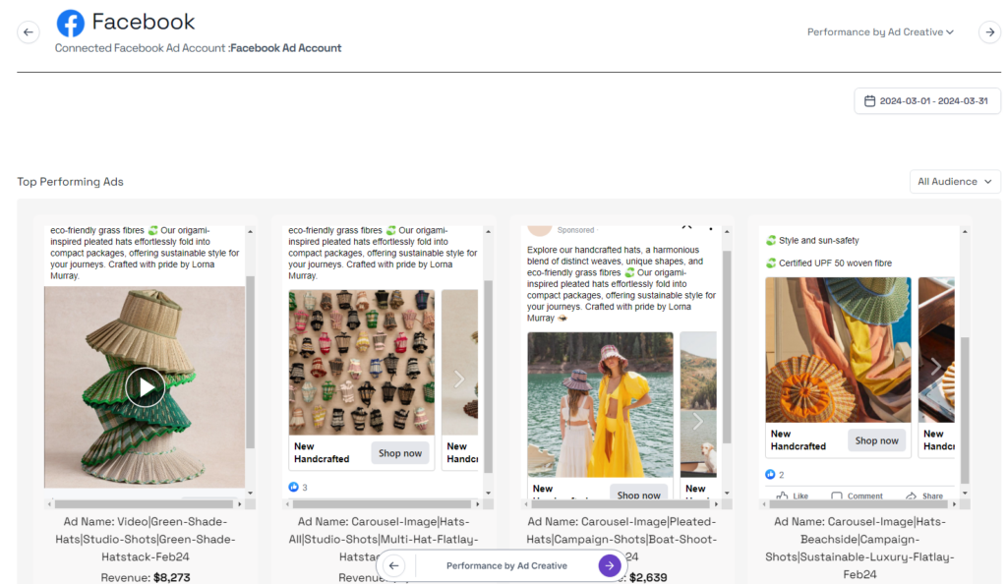Click the Sponsored label in the Boat-Shoot ad
Viewport: 1007px width, 584px height.
pos(575,230)
